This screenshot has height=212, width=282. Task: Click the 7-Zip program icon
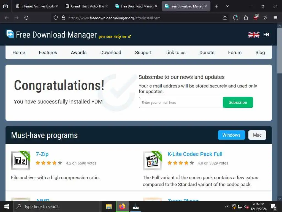20,160
